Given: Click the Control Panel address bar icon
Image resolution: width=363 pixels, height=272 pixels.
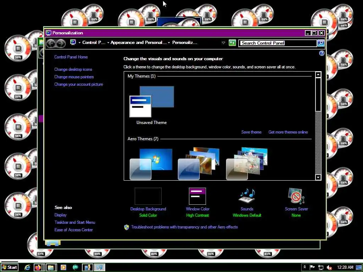Looking at the screenshot, I should coord(73,42).
